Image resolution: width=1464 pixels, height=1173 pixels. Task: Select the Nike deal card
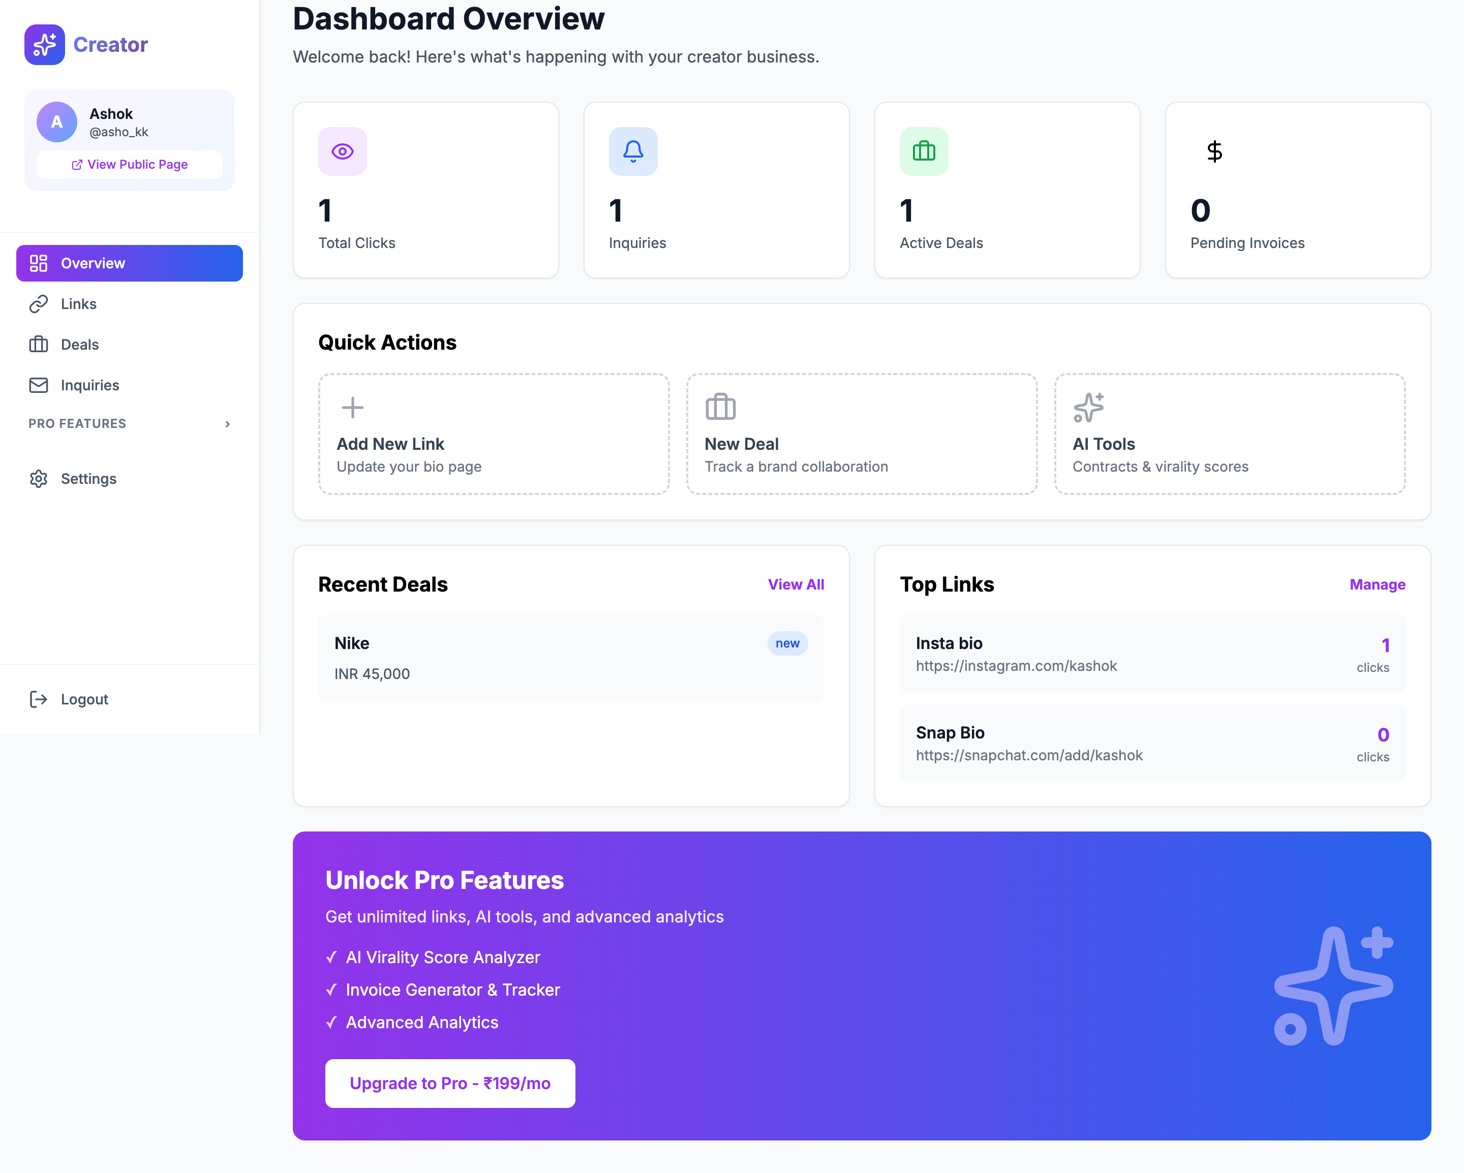click(x=570, y=658)
